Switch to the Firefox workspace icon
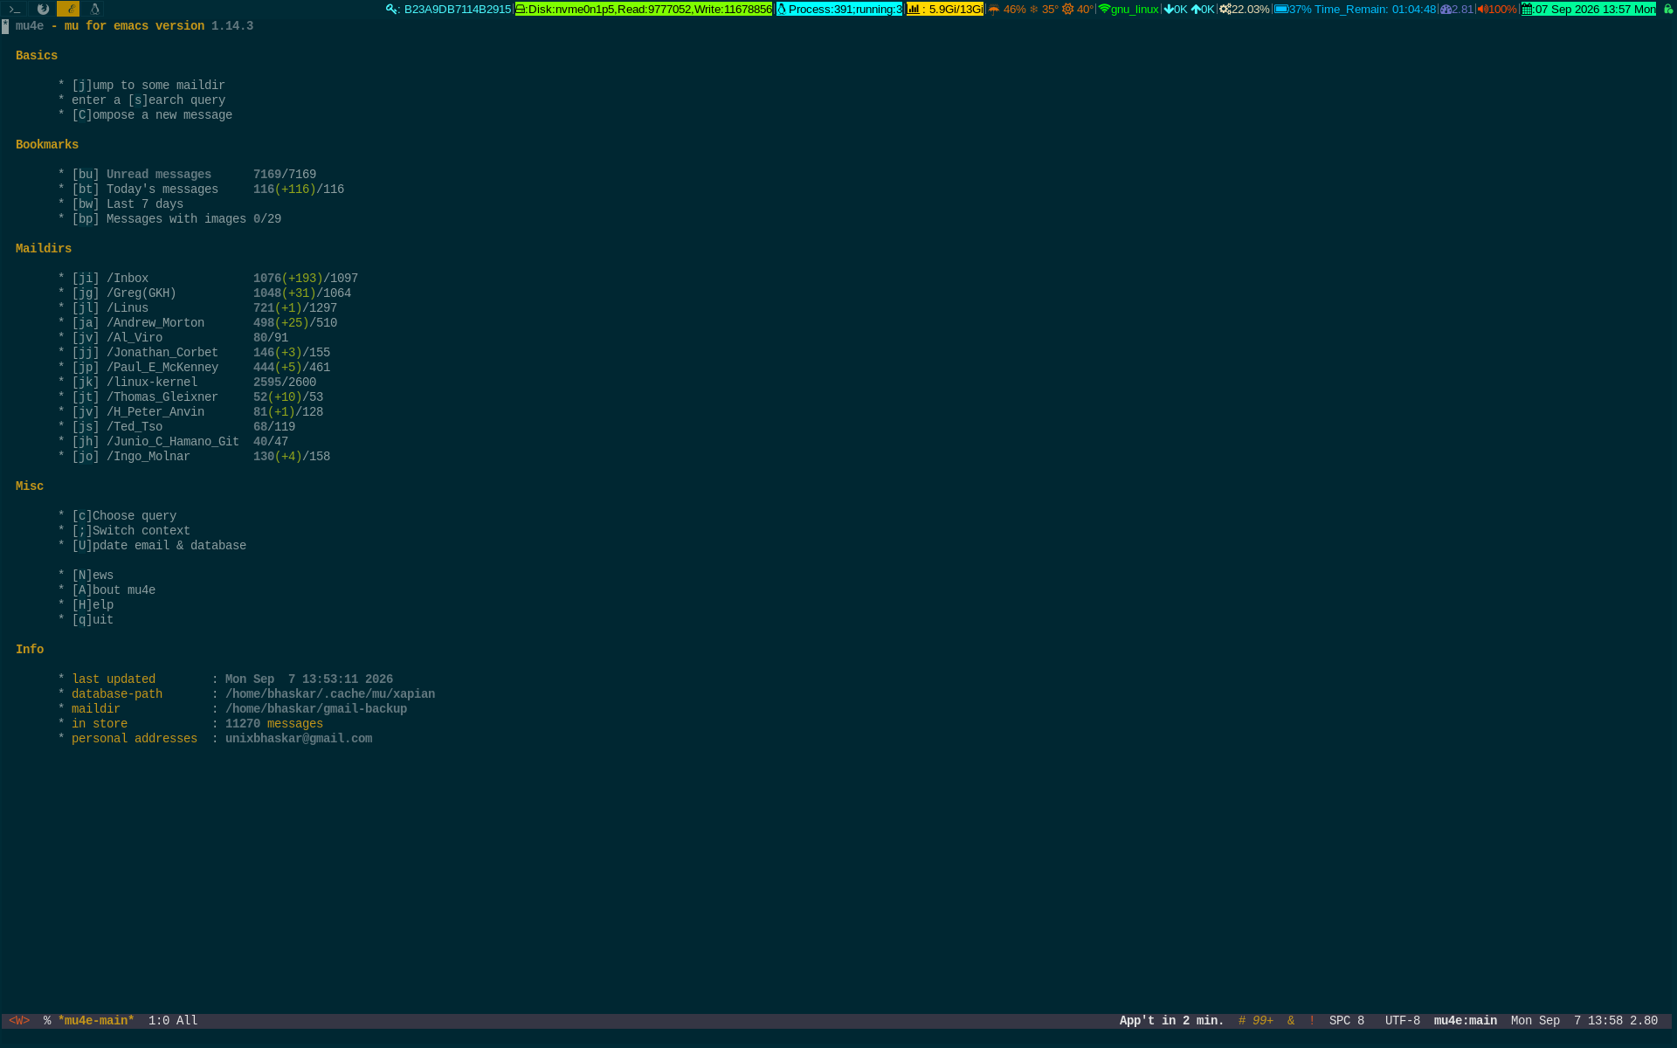 pos(43,9)
